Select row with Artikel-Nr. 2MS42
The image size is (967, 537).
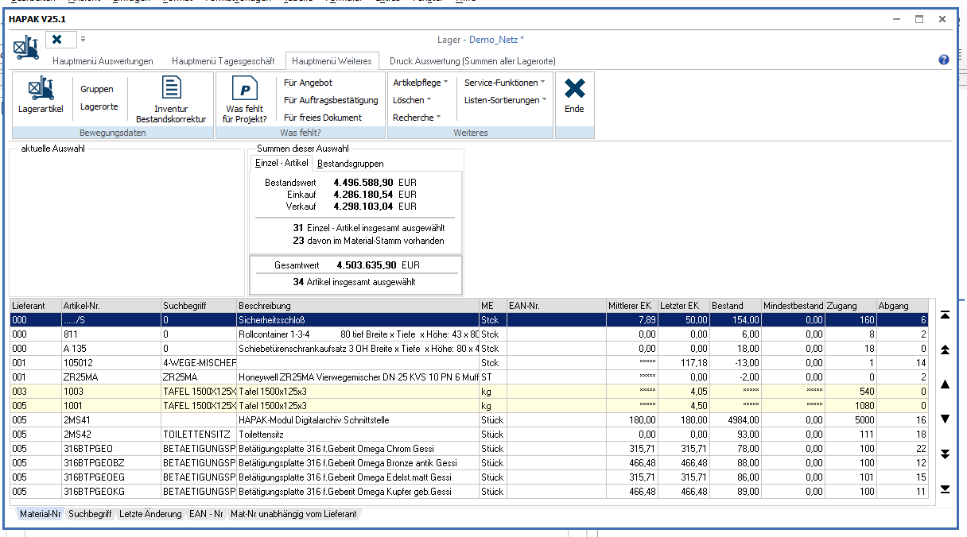pyautogui.click(x=76, y=435)
